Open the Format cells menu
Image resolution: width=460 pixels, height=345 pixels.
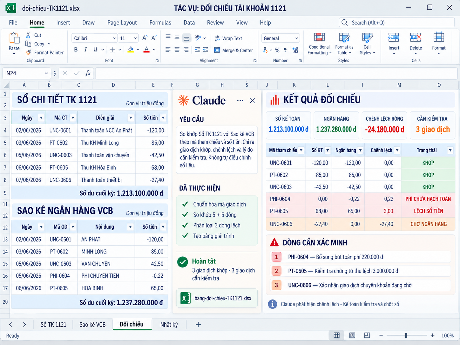439,43
